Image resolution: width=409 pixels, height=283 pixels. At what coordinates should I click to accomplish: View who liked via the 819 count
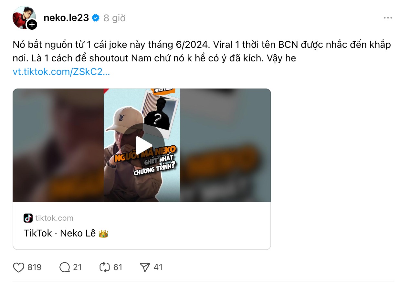click(x=35, y=267)
